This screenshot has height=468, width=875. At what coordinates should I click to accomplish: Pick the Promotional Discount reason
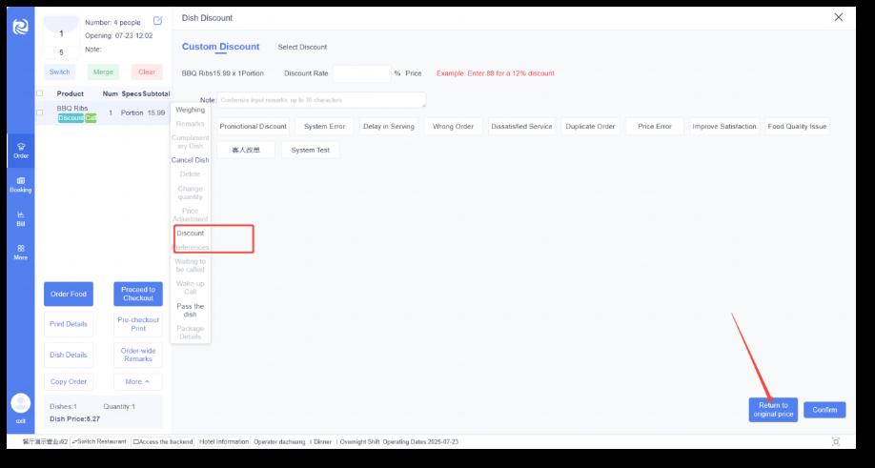point(253,126)
